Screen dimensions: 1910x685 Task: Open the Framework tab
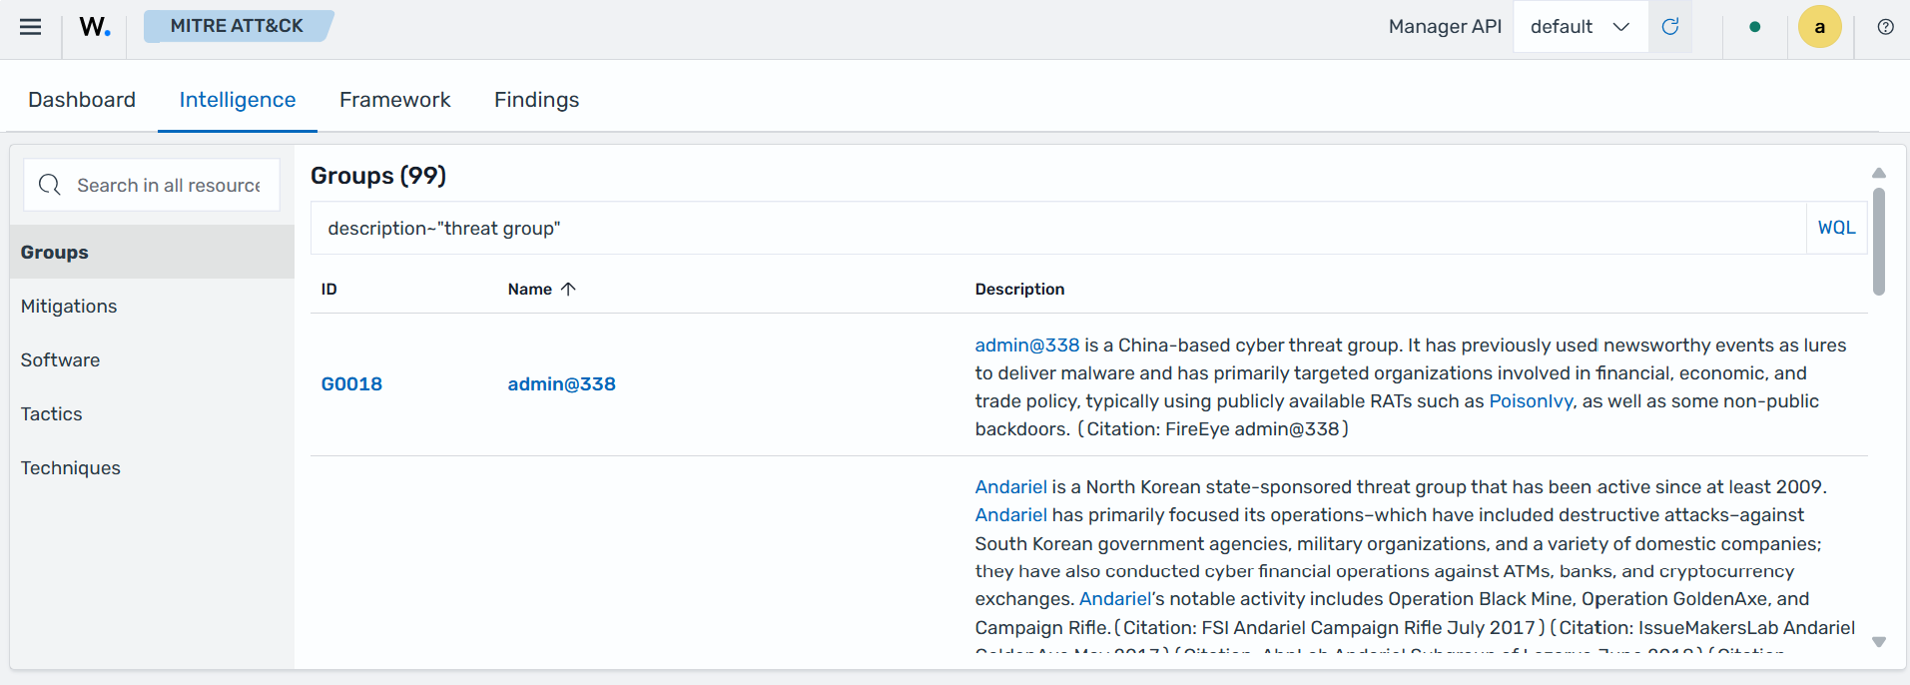pos(395,100)
